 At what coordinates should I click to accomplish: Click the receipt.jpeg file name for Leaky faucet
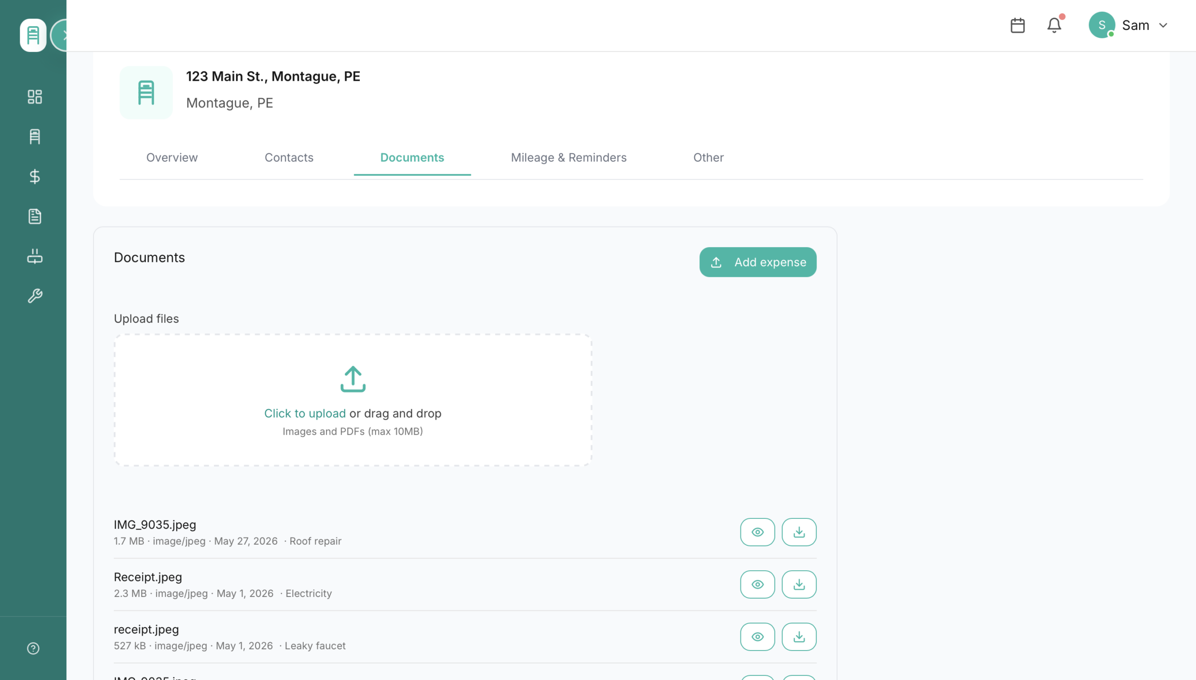(146, 629)
